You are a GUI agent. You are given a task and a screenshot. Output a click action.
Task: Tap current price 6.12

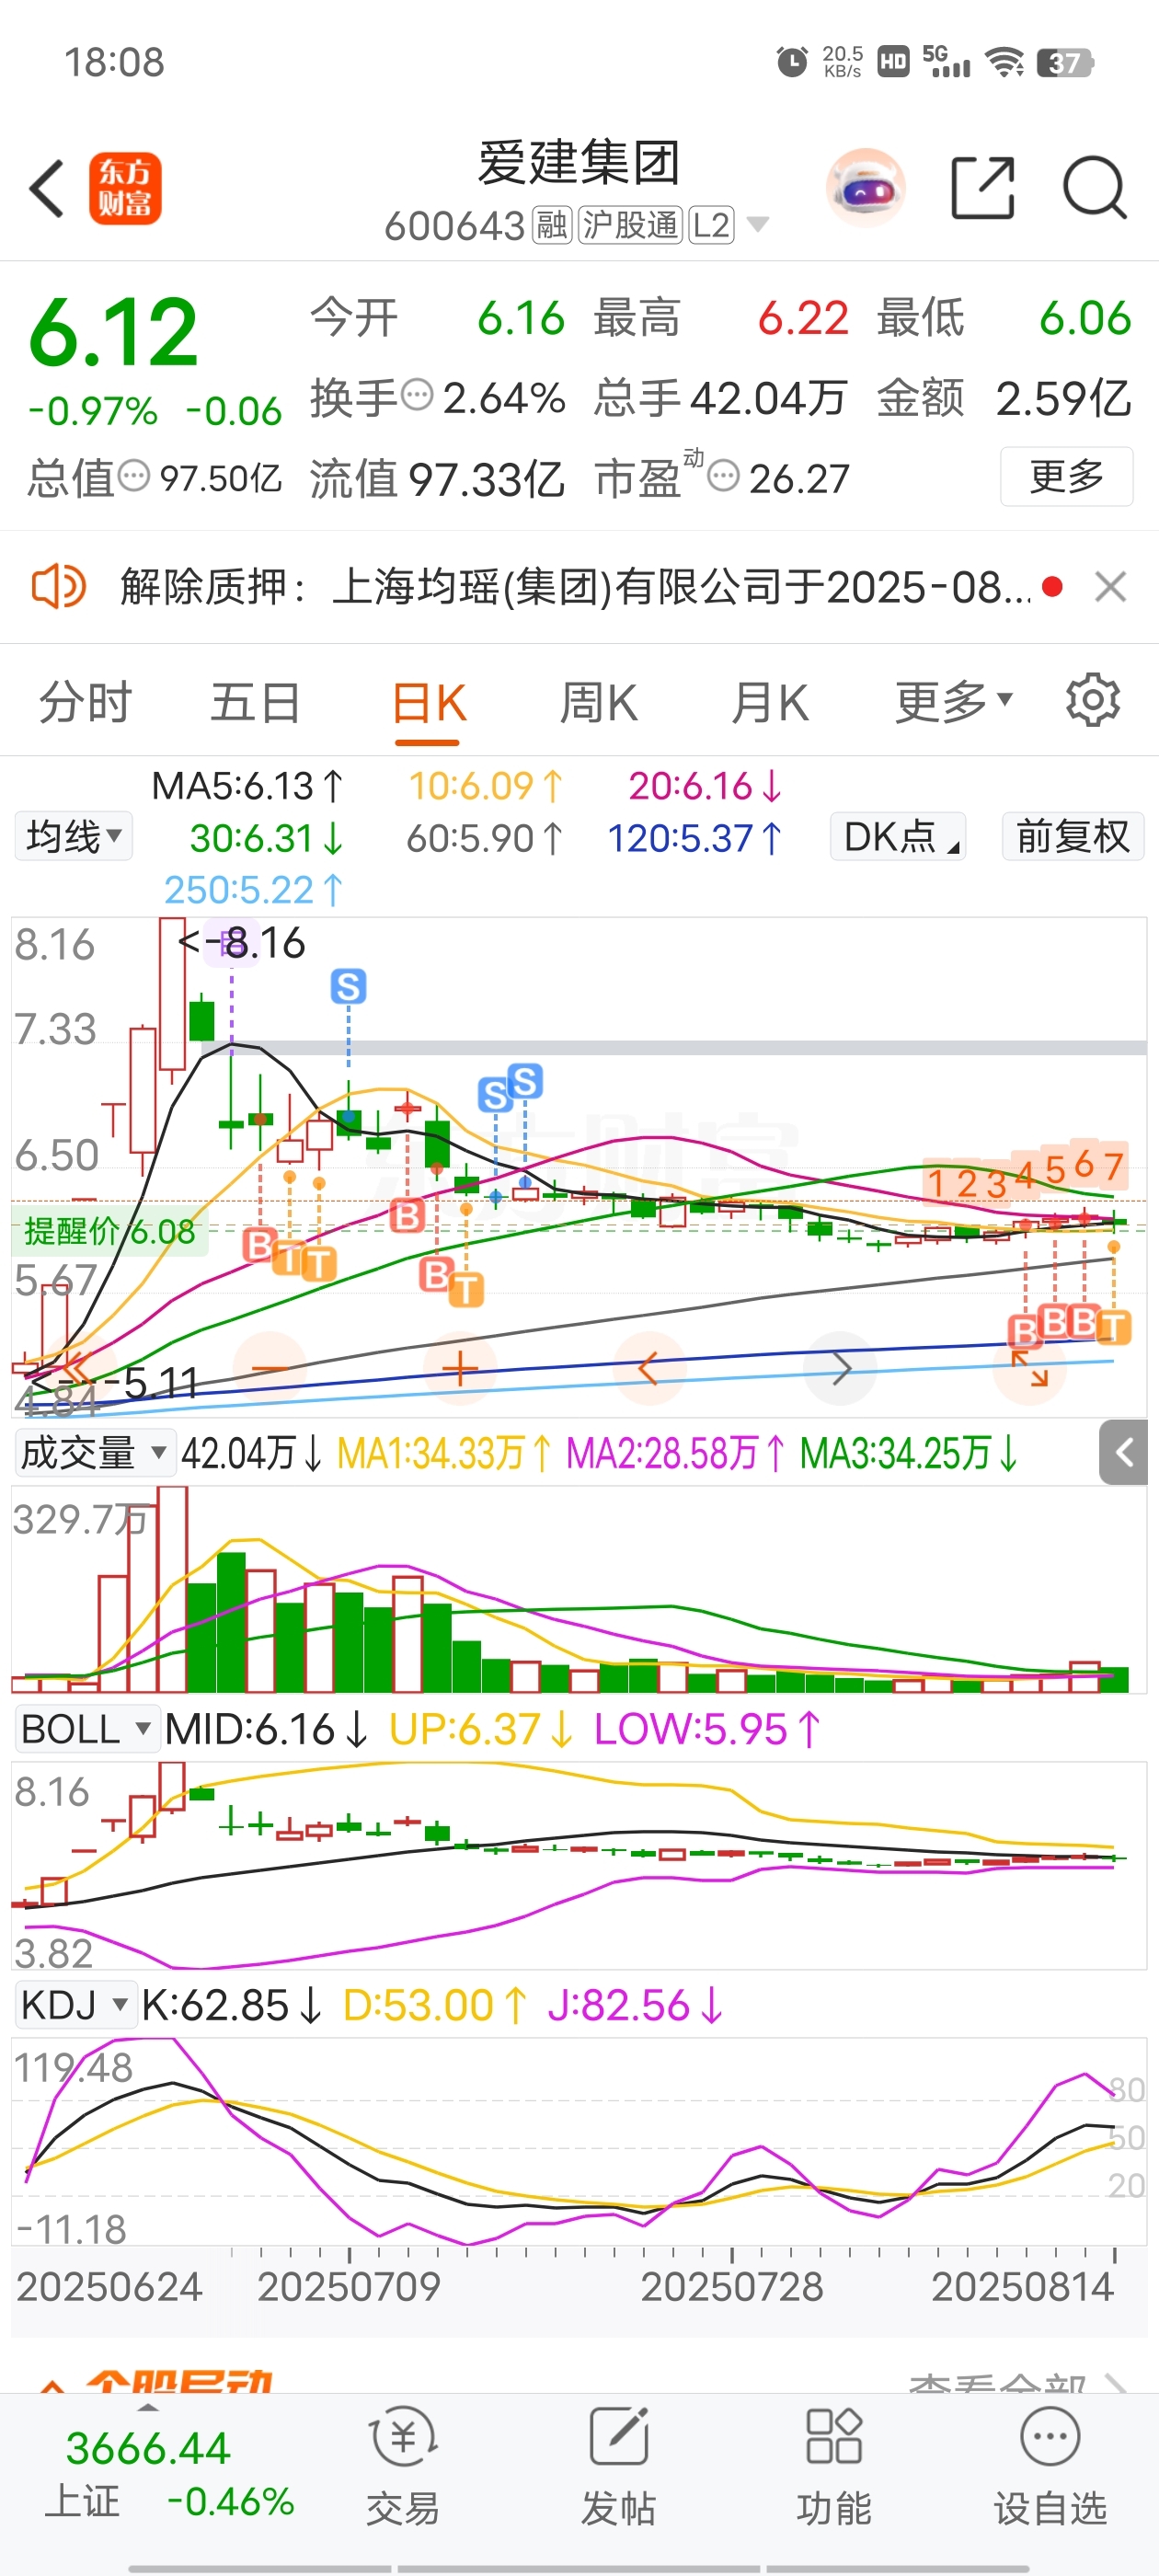click(x=113, y=331)
